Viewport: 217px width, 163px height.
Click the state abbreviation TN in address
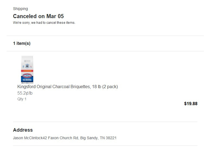[x=102, y=138]
